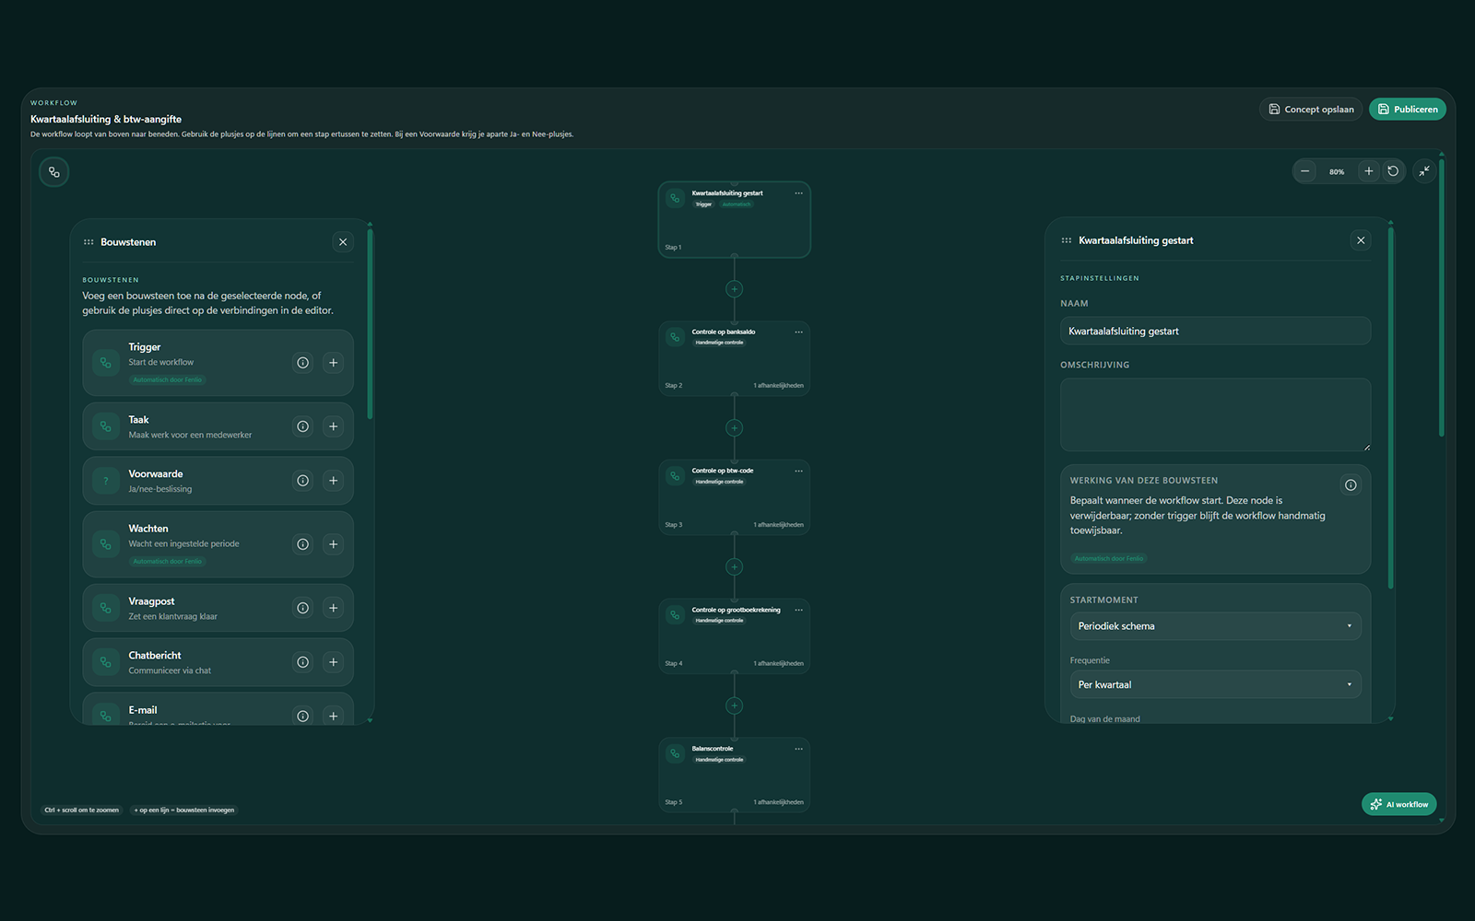Toggle the Bouwstenen panel icon at canvas top-left
This screenshot has width=1475, height=921.
54,172
